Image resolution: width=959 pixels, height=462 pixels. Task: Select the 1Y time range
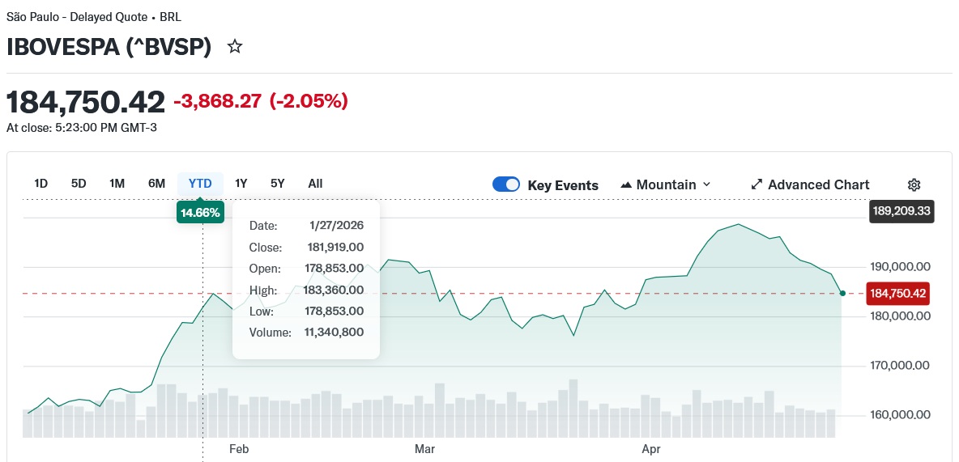point(241,184)
